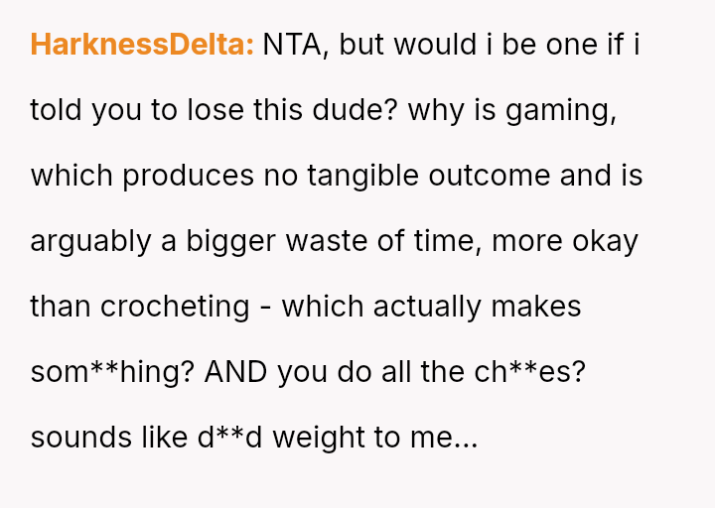715x508 pixels.
Task: Click the word "gaming" in the comment
Action: [x=561, y=111]
